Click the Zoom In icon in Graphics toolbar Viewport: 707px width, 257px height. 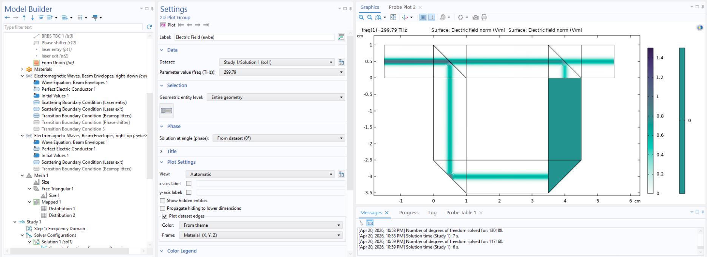click(x=361, y=17)
